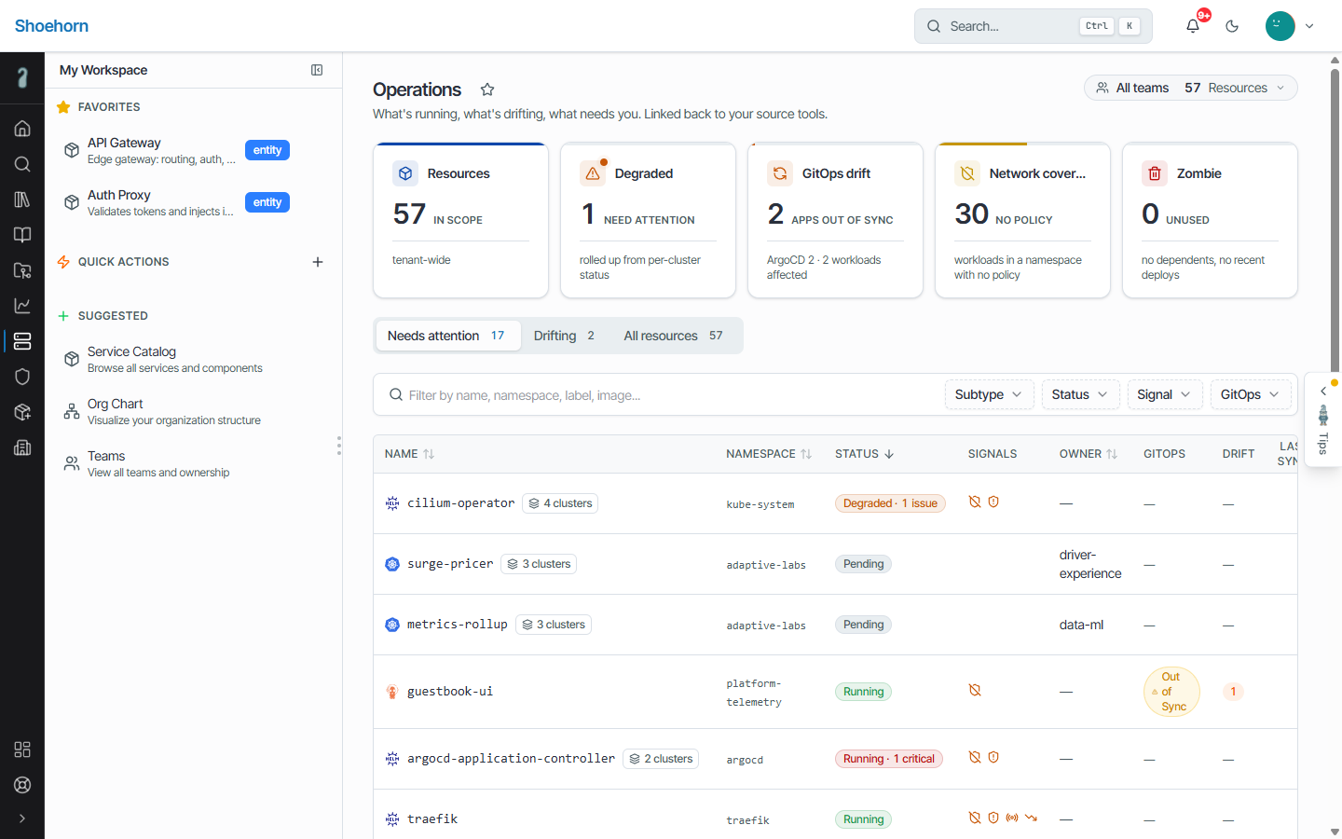Switch to the All resources tab

(x=674, y=336)
